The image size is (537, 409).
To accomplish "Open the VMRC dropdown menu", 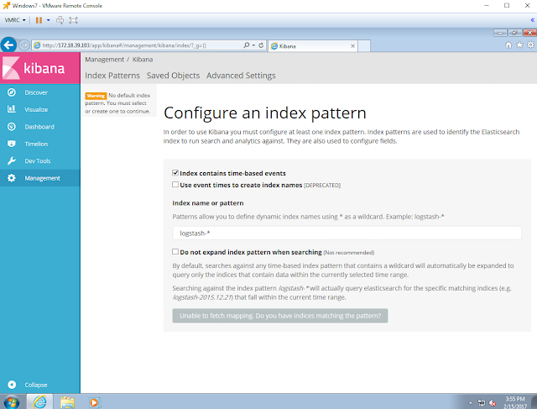I will 15,20.
